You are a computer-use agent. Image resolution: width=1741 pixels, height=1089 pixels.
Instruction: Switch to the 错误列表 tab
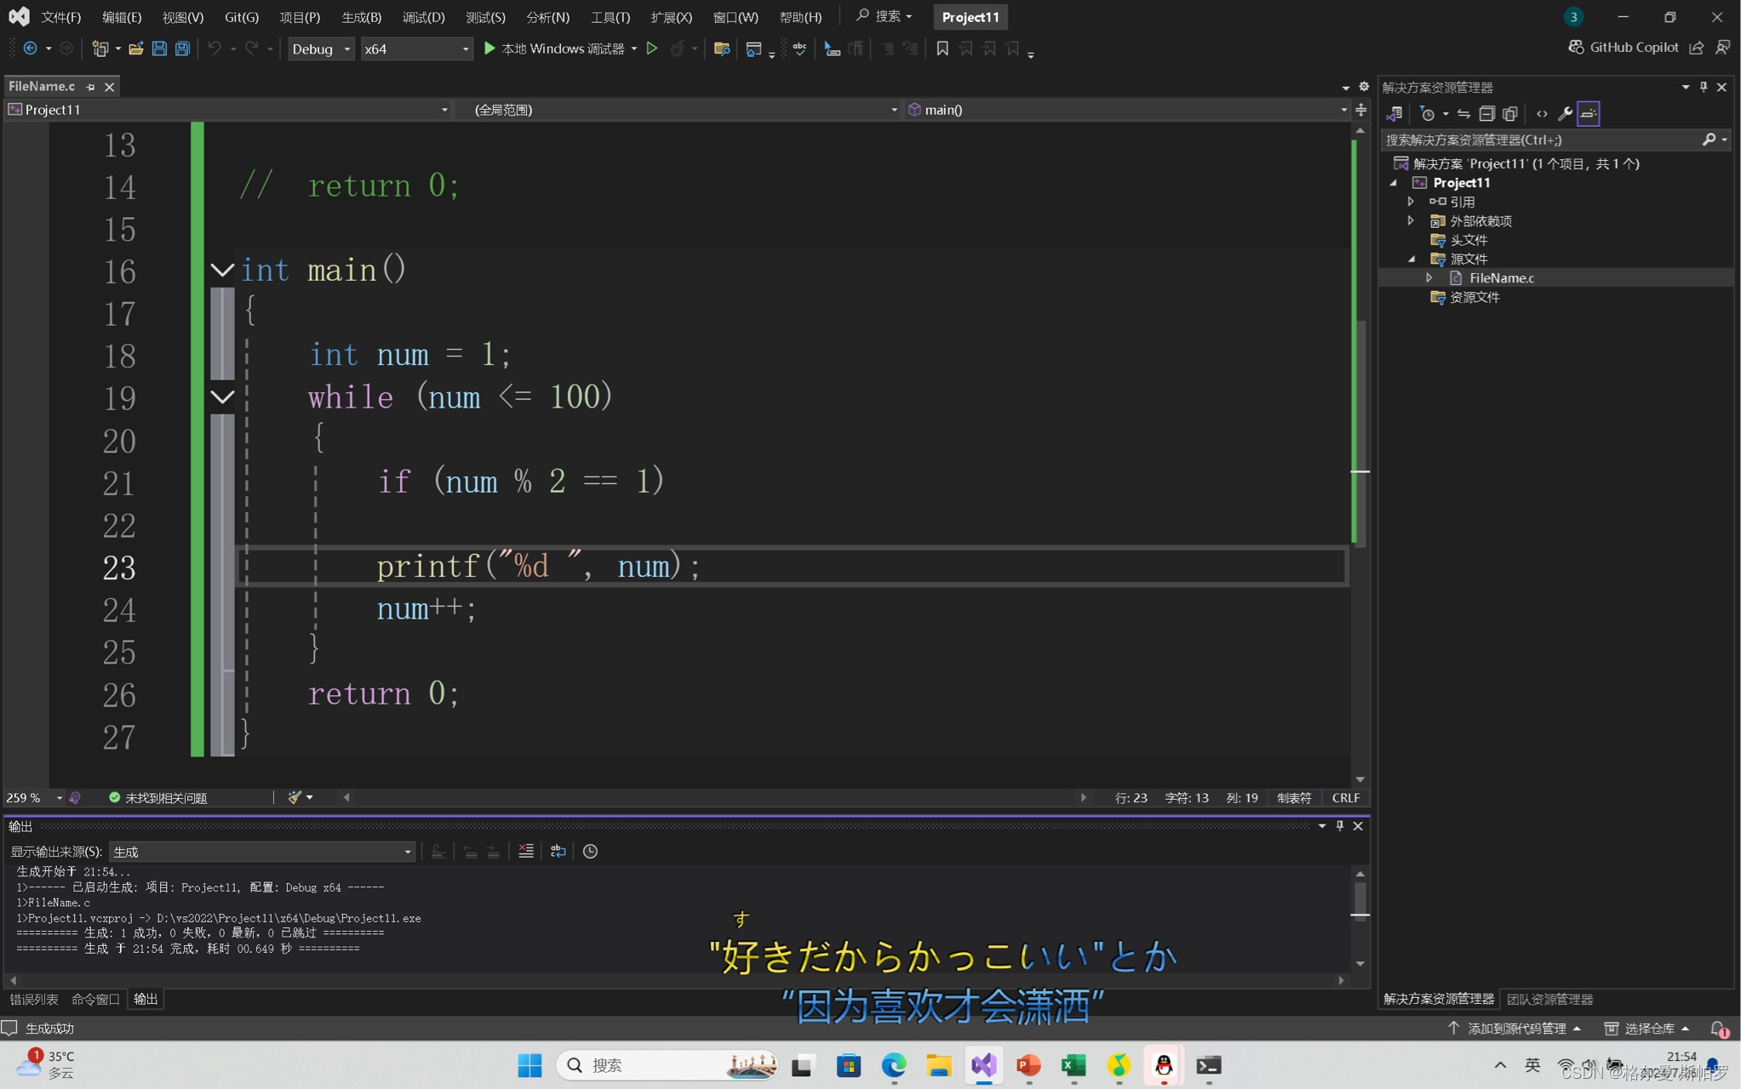point(34,999)
